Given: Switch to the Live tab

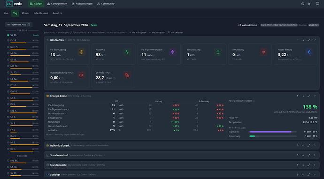Looking at the screenshot, I should pyautogui.click(x=6, y=13).
